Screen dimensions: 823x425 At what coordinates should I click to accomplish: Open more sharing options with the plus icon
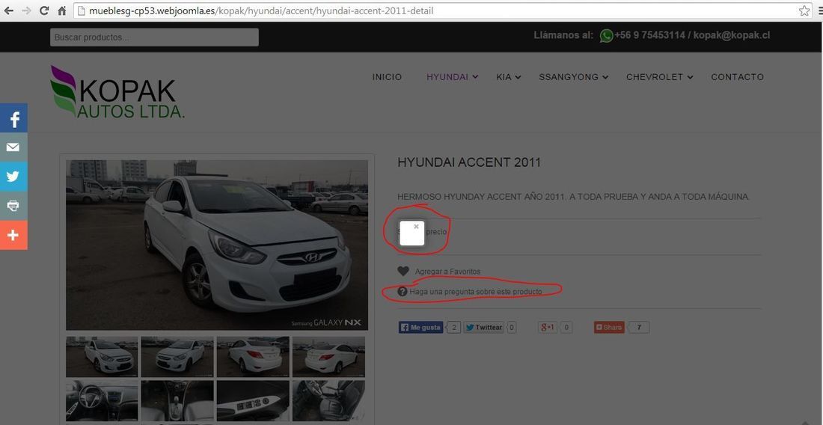(13, 236)
